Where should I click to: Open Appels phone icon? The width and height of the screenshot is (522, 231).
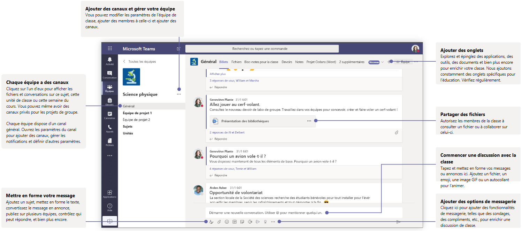(110, 129)
